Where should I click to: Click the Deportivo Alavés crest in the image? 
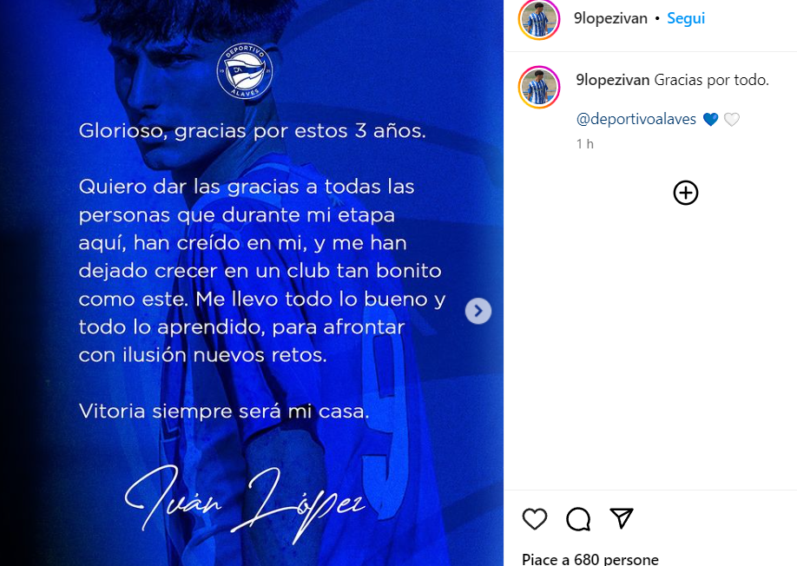pyautogui.click(x=245, y=70)
